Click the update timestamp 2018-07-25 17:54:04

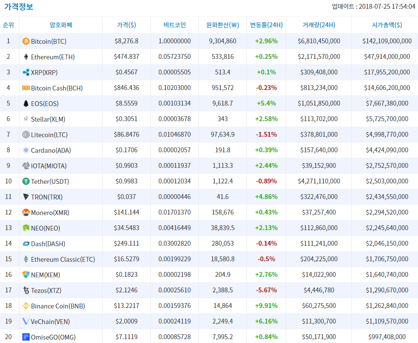(387, 6)
